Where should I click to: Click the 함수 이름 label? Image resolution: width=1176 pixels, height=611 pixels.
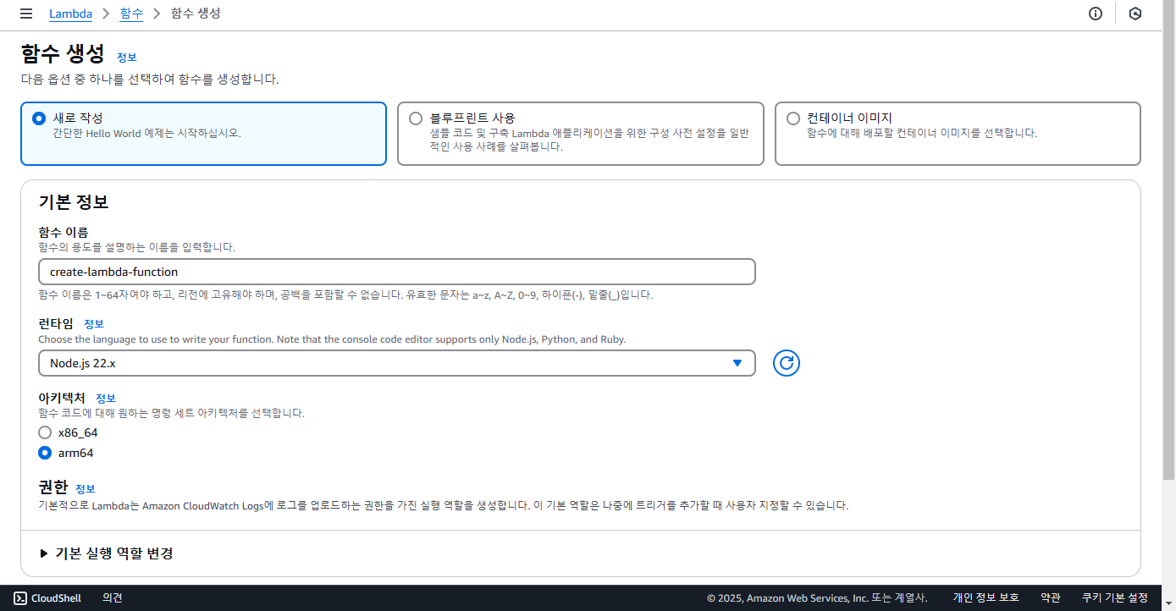tap(63, 232)
